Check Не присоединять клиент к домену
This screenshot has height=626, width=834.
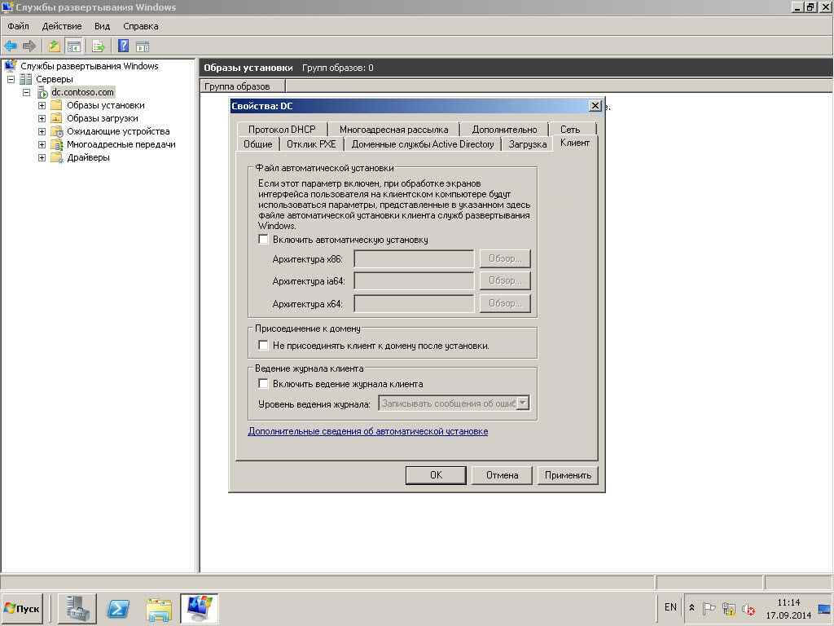[263, 346]
